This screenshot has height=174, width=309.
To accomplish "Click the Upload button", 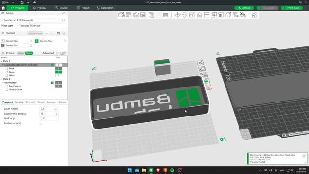I will pyautogui.click(x=244, y=8).
